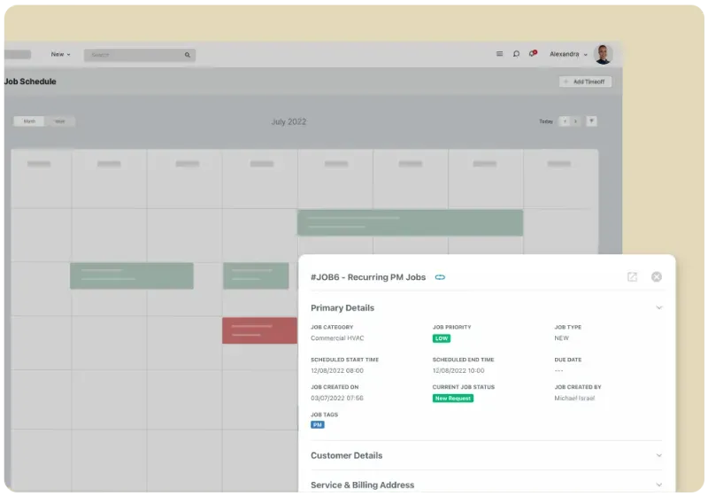Expand Service & Billing Address section
Image resolution: width=708 pixels, height=496 pixels.
click(658, 485)
